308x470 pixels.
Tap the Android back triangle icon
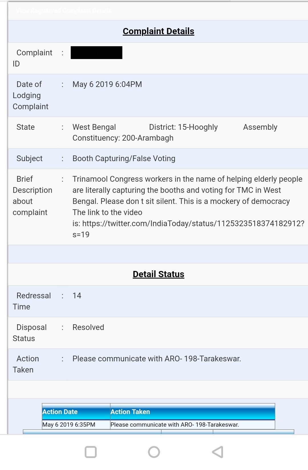(218, 452)
